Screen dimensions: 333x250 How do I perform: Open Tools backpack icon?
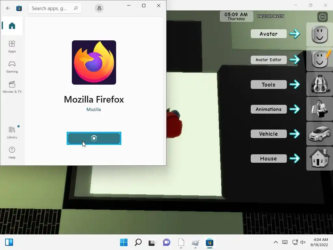click(320, 84)
